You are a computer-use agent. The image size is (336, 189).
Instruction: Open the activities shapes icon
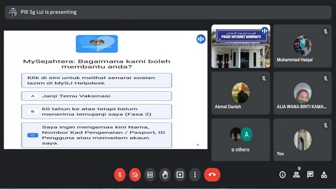[324, 175]
